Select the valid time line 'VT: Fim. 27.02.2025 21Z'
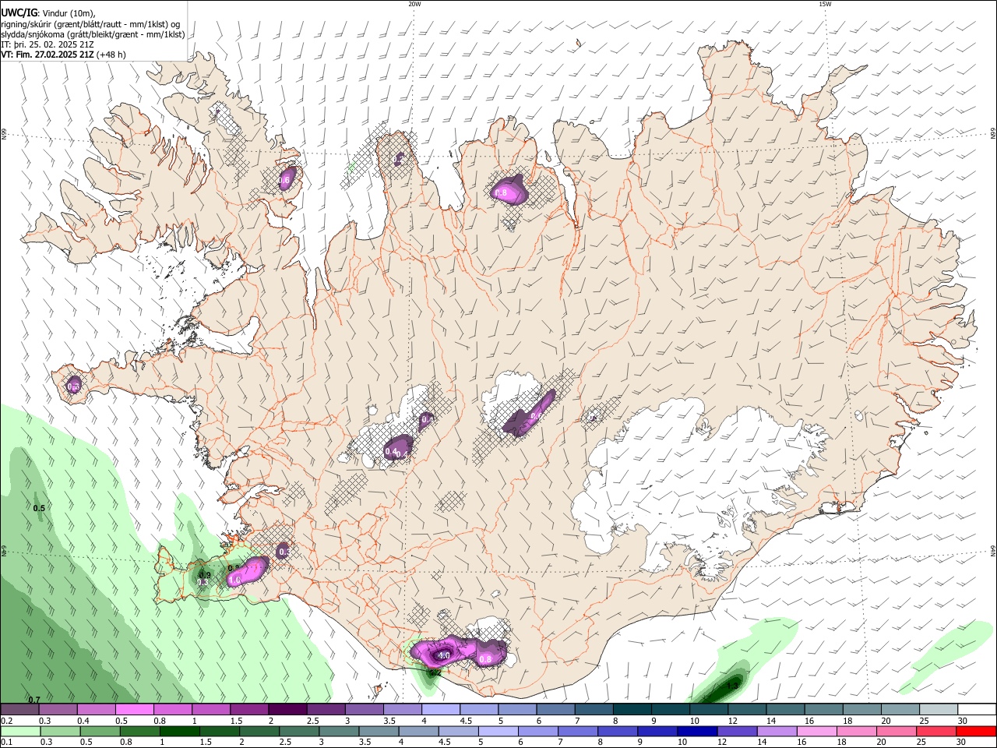 pyautogui.click(x=48, y=55)
